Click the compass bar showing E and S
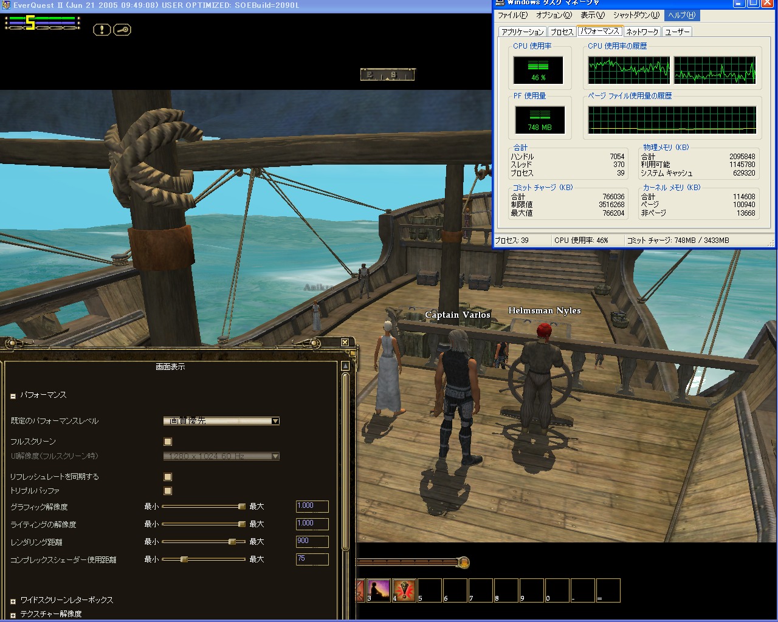Viewport: 778px width, 622px height. coord(388,75)
